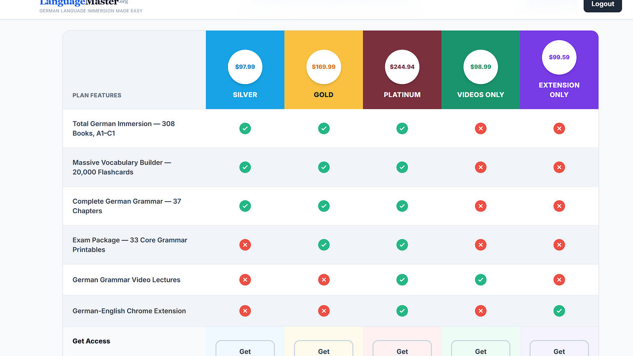The width and height of the screenshot is (633, 356).
Task: Click Videos Only cross for Complete German Grammar
Action: coord(481,206)
